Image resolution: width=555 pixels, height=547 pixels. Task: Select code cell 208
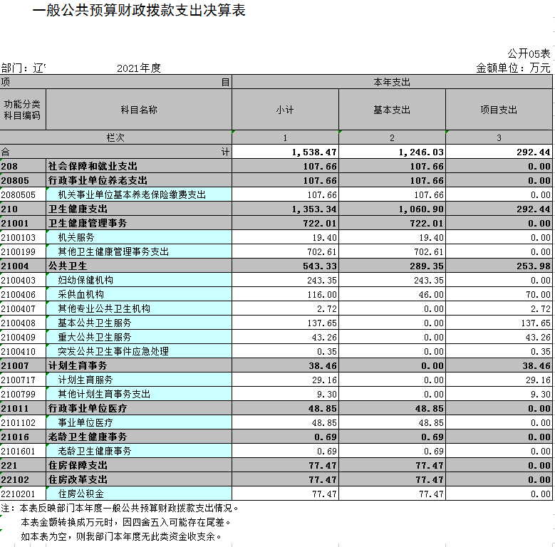coord(23,166)
